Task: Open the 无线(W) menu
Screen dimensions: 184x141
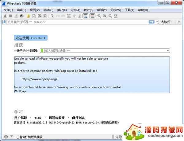Action: [116, 10]
